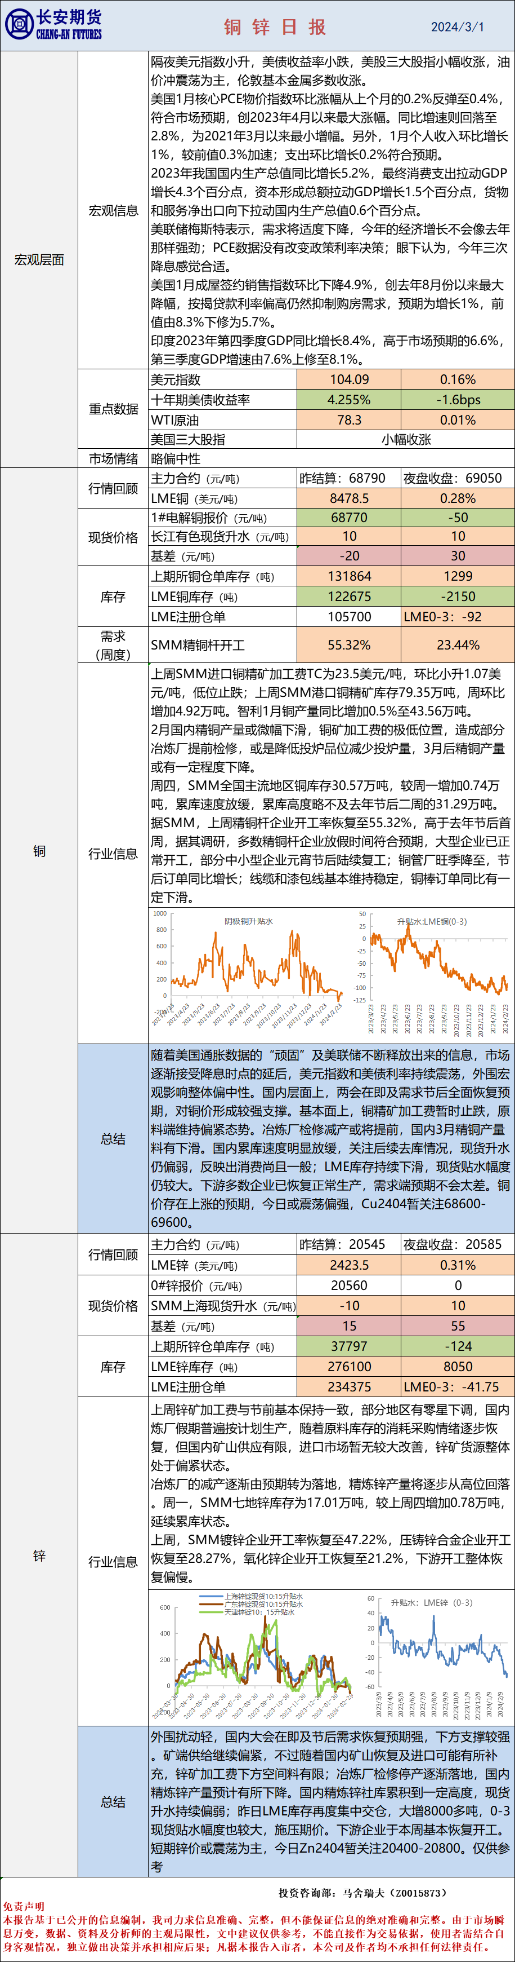Viewport: 515px width, 1962px height.
Task: Select the 宏观层面 section label
Action: click(39, 260)
